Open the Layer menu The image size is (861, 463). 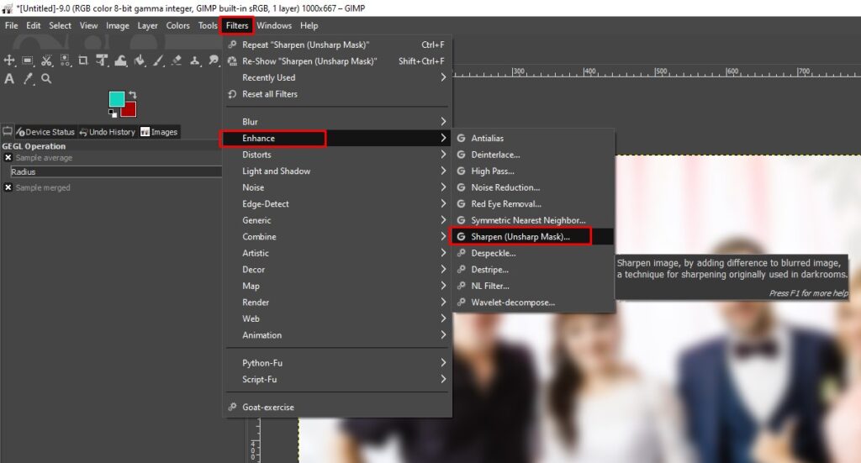coord(147,25)
